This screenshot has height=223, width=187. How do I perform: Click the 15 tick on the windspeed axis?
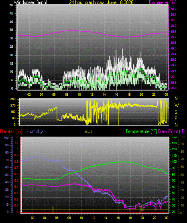pyautogui.click(x=11, y=63)
